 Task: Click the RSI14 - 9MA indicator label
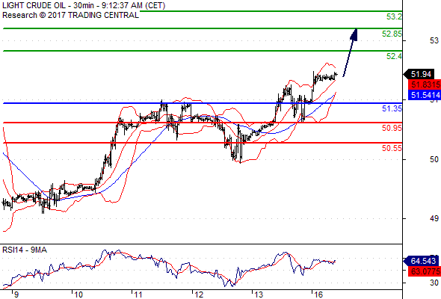25,250
